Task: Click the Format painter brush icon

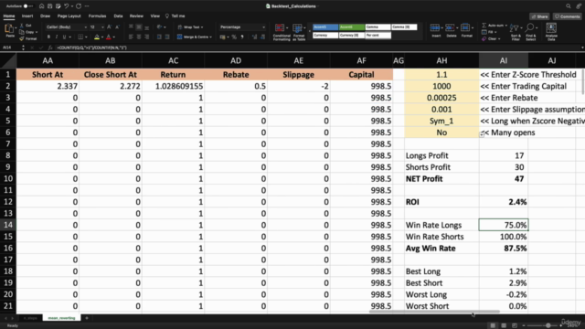Action: click(22, 38)
